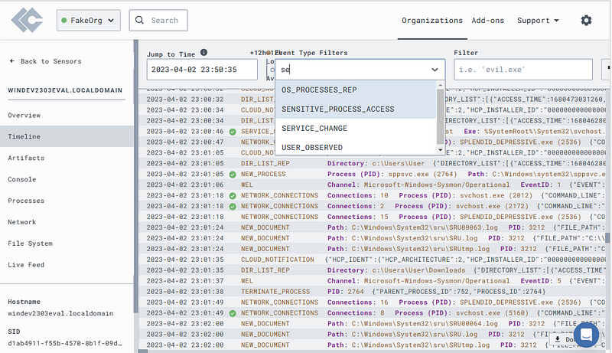Select the WEL event row at 23:01:06

[x=373, y=185]
